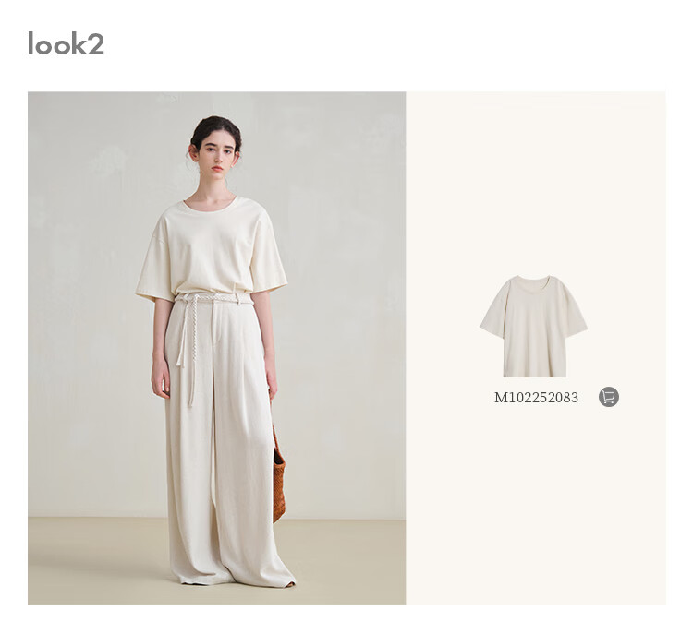Image resolution: width=693 pixels, height=634 pixels.
Task: Click the model's face in the look photo
Action: (215, 158)
